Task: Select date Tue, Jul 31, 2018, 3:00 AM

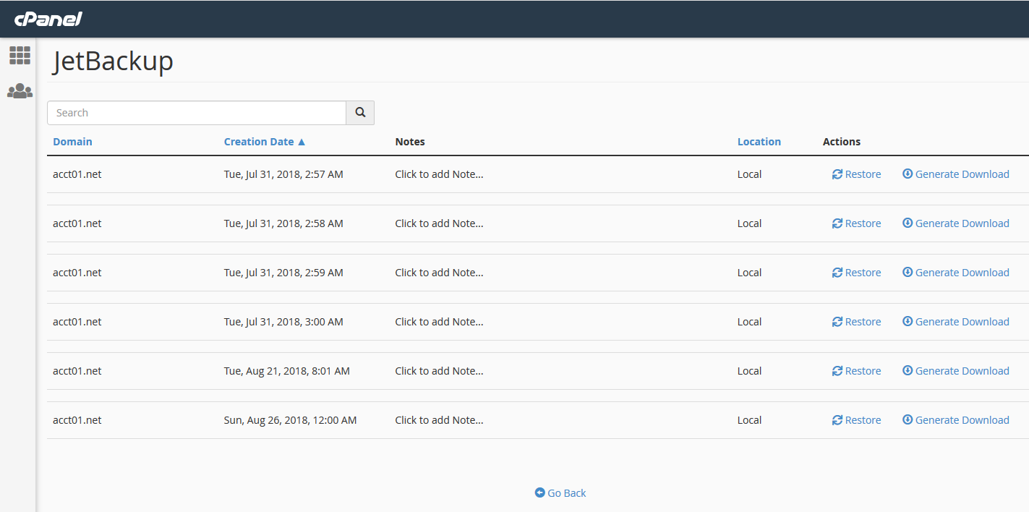Action: tap(283, 322)
